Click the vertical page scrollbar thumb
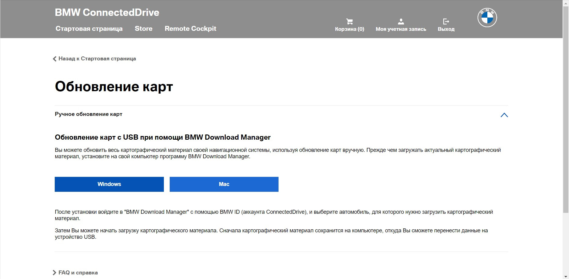This screenshot has width=569, height=279. tap(566, 110)
